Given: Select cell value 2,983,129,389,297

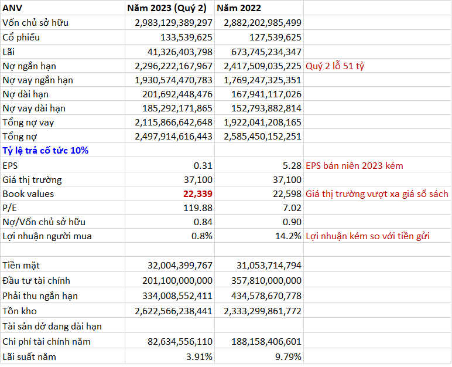Looking at the screenshot, I should pos(173,22).
